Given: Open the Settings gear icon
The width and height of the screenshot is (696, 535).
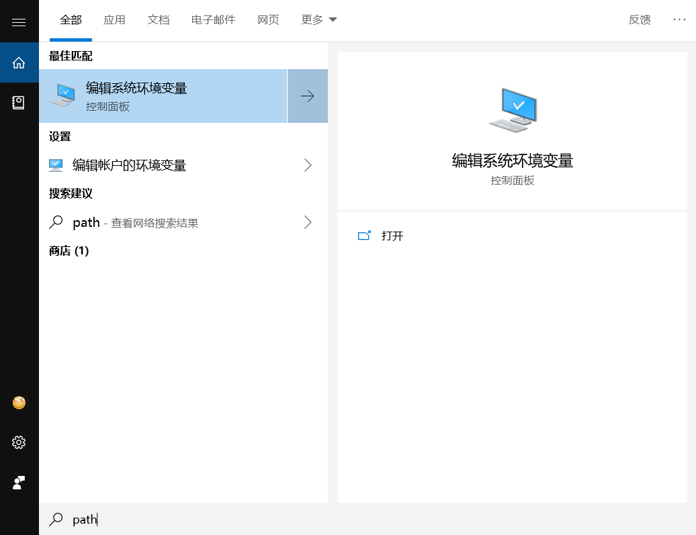Looking at the screenshot, I should (x=19, y=442).
